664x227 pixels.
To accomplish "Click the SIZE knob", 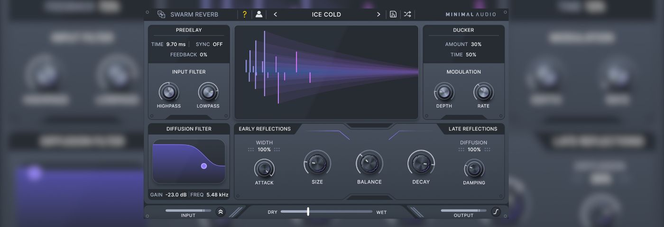I will click(317, 164).
